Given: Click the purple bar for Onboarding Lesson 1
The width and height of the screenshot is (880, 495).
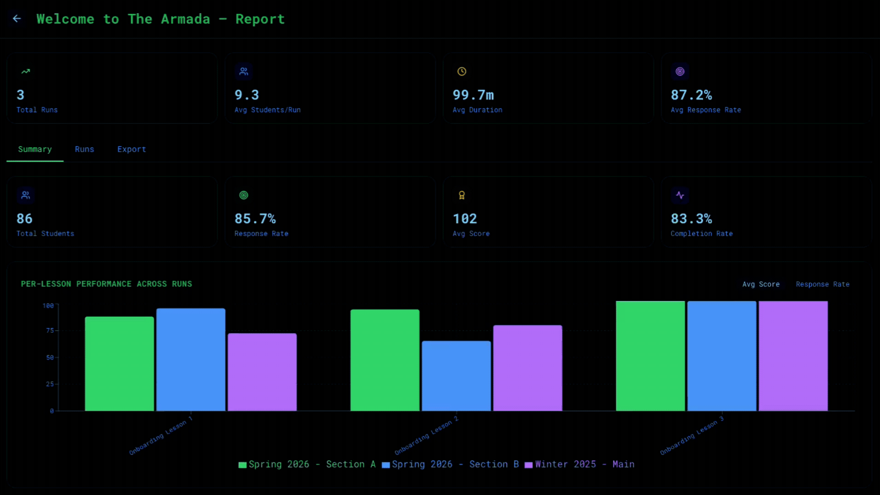Looking at the screenshot, I should point(262,372).
